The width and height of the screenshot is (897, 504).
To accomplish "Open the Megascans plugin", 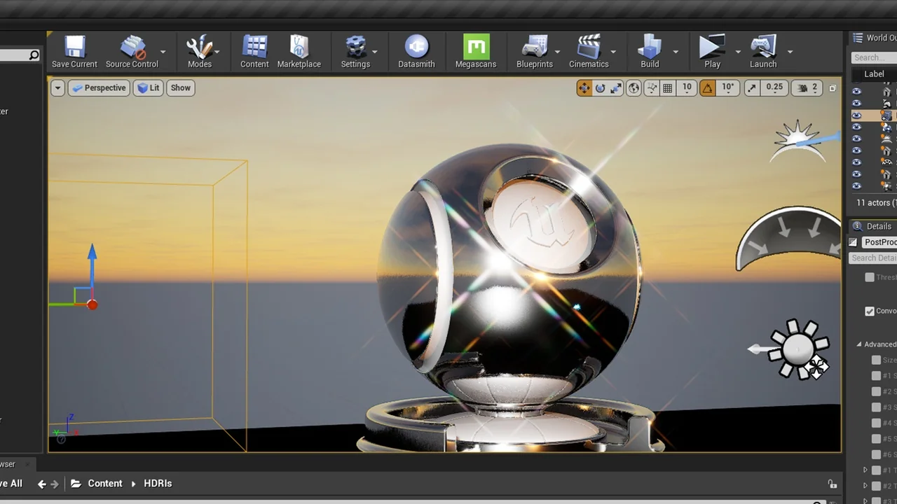I will pos(476,52).
